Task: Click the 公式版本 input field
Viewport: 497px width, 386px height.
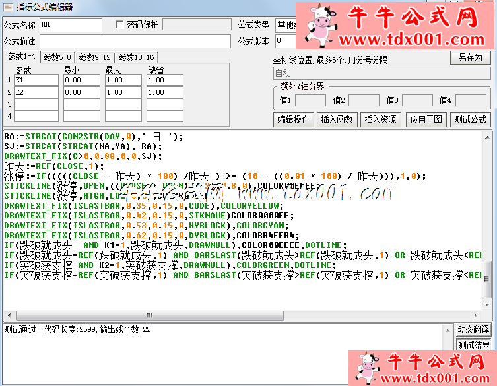Action: pyautogui.click(x=285, y=41)
